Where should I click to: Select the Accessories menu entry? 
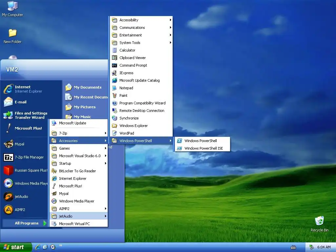tap(79, 140)
